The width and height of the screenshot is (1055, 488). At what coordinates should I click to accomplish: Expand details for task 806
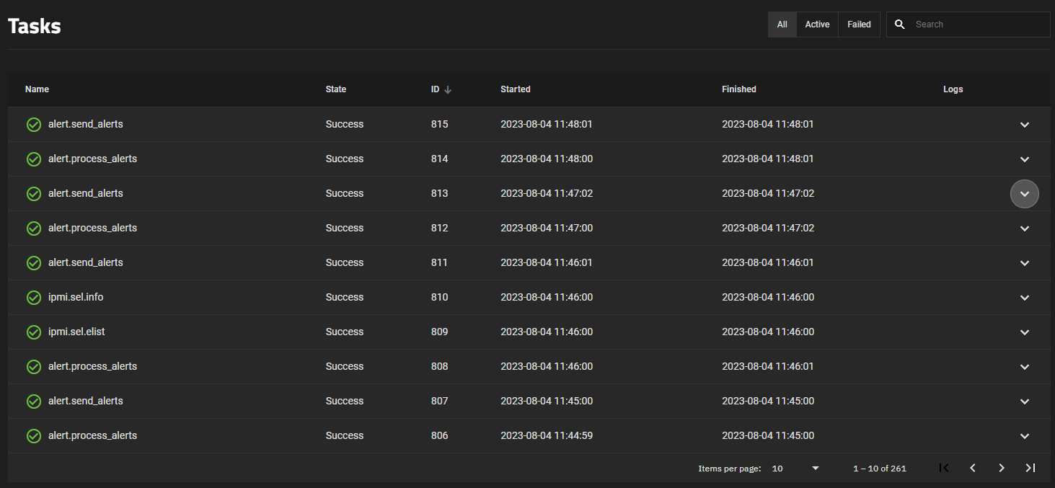pos(1024,436)
